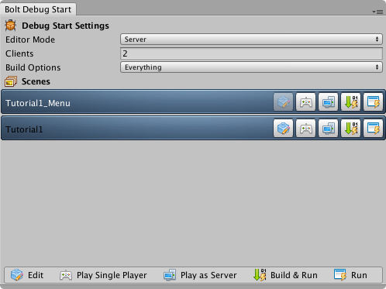Click the Clients label
Image resolution: width=386 pixels, height=289 pixels.
point(19,53)
